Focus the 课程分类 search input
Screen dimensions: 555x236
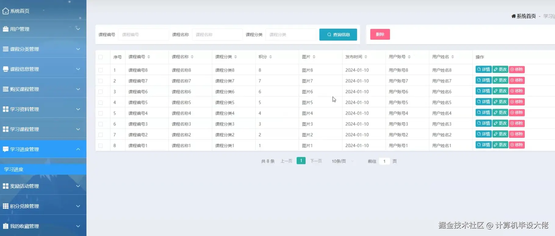[291, 34]
